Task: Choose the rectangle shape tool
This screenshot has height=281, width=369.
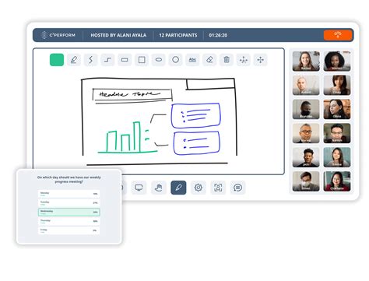Action: [x=125, y=60]
